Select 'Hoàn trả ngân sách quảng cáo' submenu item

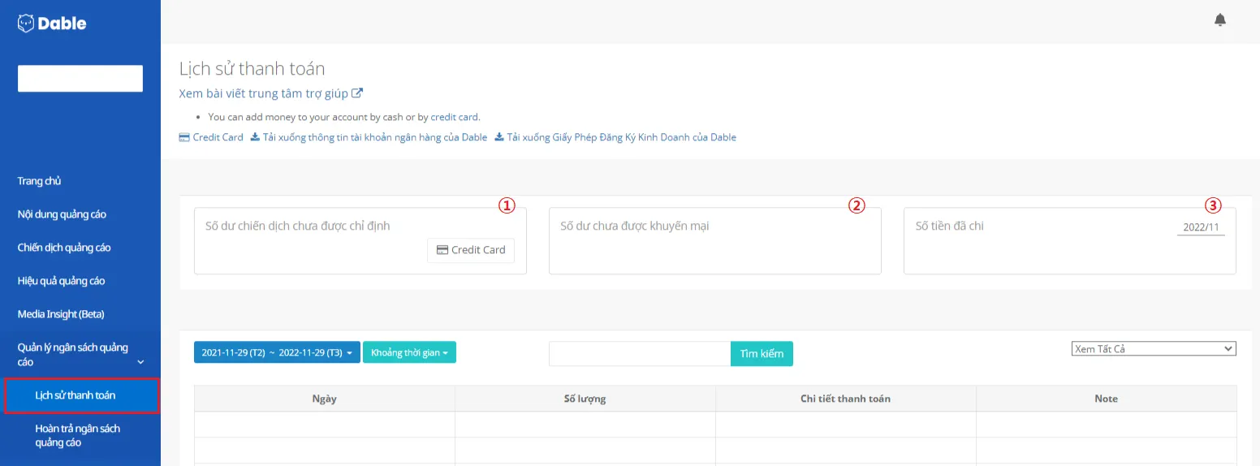[78, 436]
